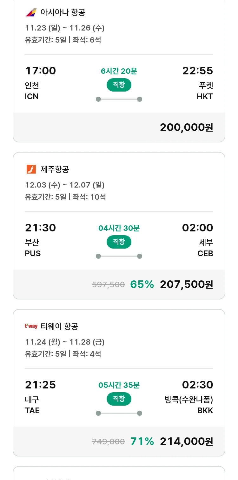This screenshot has height=480, width=238.
Task: Click the Jeju Air orange logo icon
Action: point(31,169)
